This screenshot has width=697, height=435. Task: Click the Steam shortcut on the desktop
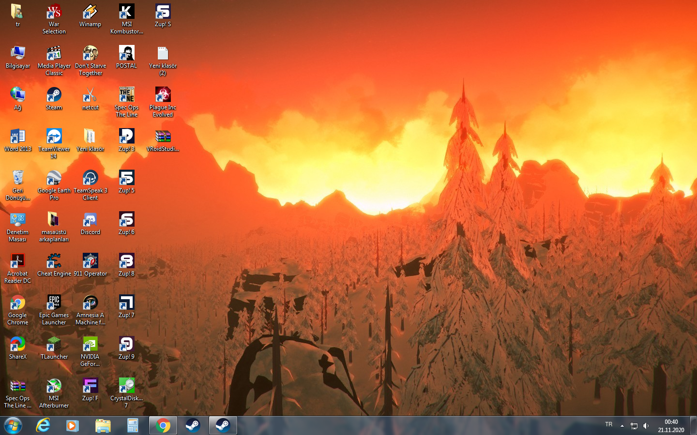tap(54, 99)
